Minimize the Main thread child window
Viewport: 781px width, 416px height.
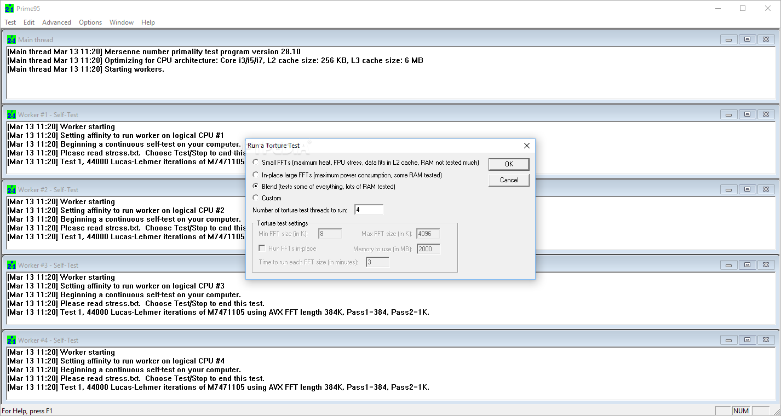728,39
